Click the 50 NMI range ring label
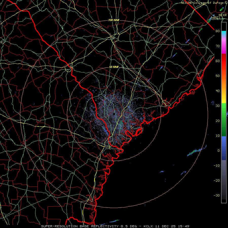Screen dimensions: 228x228 [x=114, y=67]
